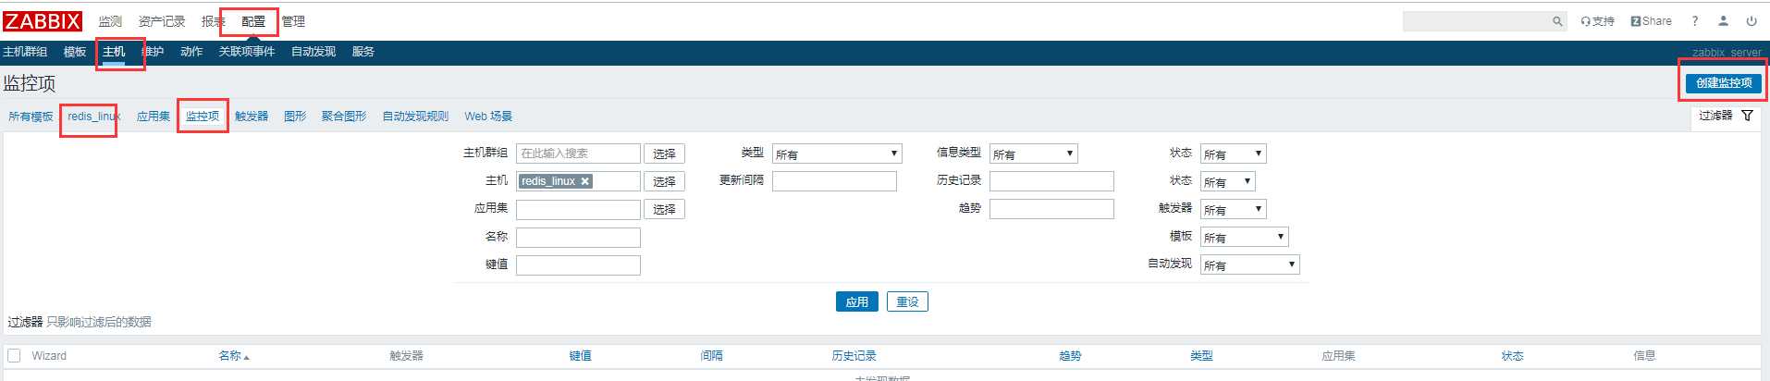Open the 配置 menu

tap(253, 21)
